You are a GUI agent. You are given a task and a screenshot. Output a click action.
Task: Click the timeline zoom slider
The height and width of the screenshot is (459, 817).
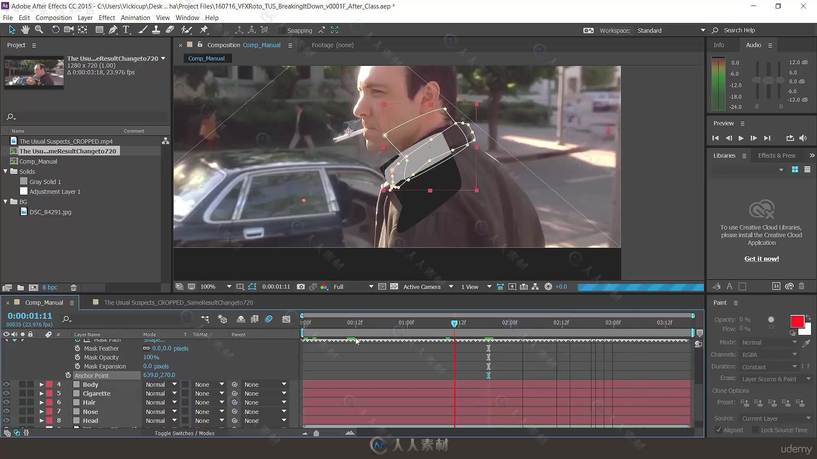316,433
